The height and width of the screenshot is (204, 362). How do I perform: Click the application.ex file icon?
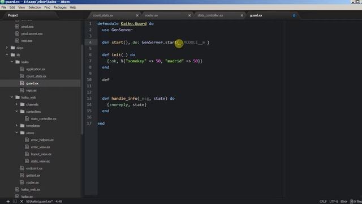pos(22,69)
